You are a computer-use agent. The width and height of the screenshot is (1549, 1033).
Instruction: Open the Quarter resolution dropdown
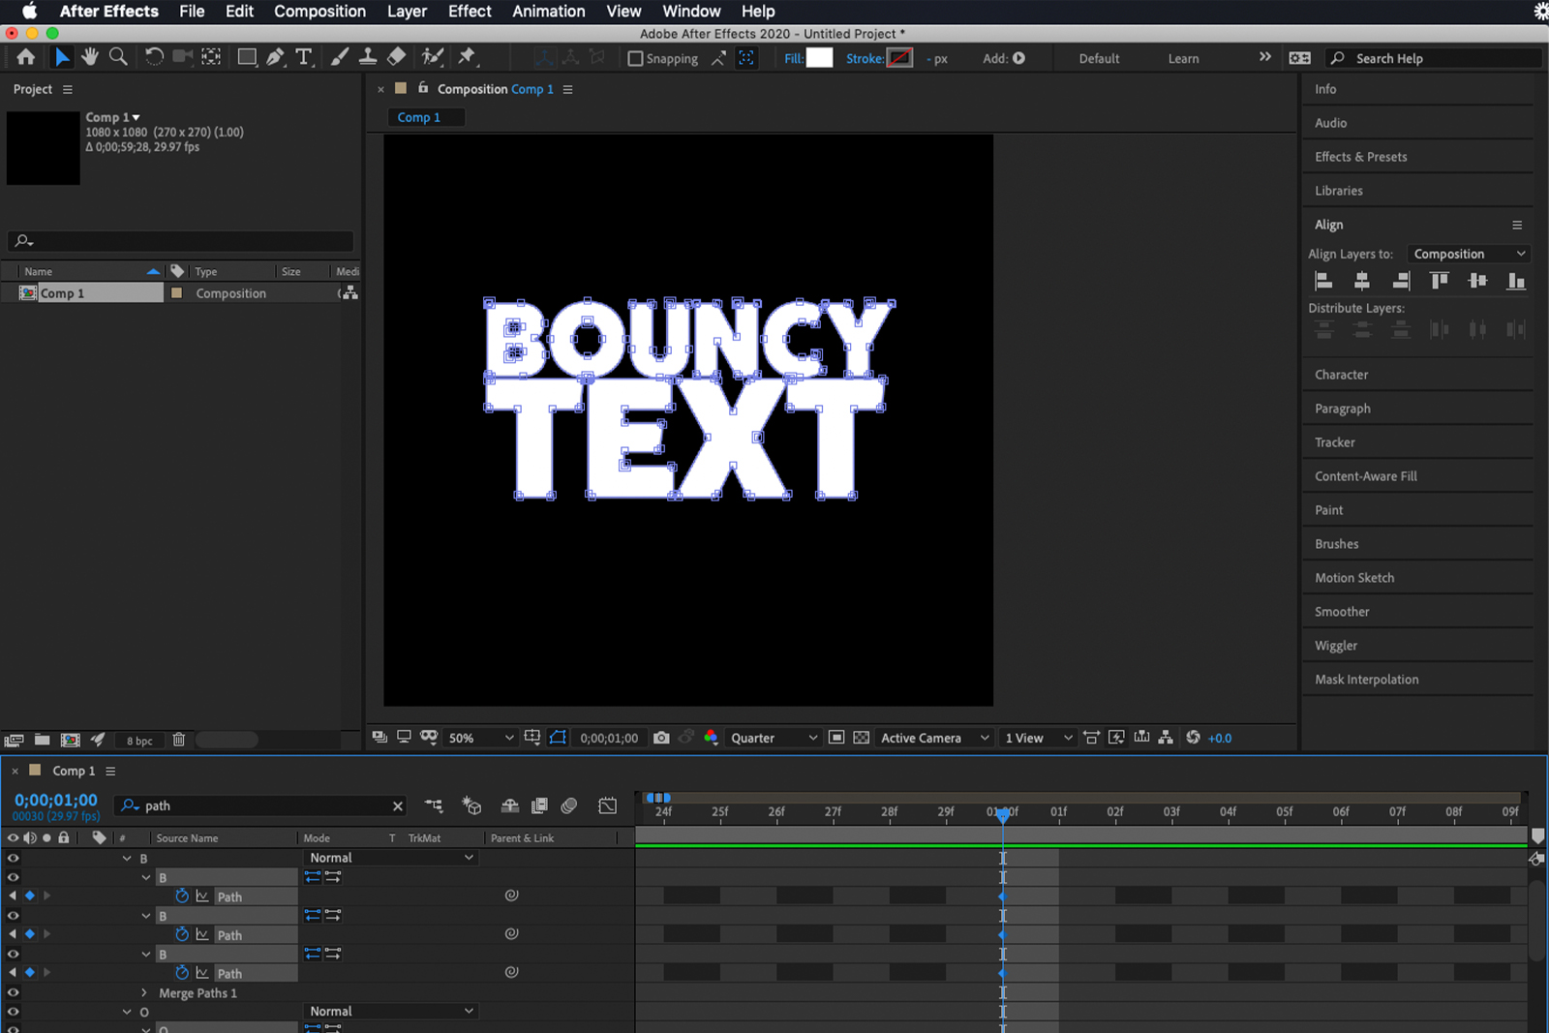773,737
